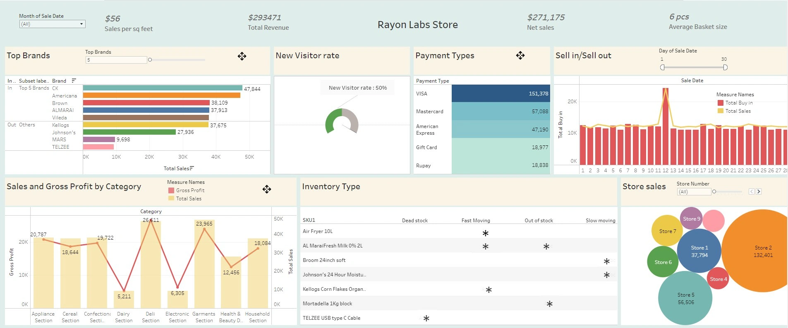Click the Top Brands slider handle
This screenshot has width=788, height=328.
pos(150,60)
